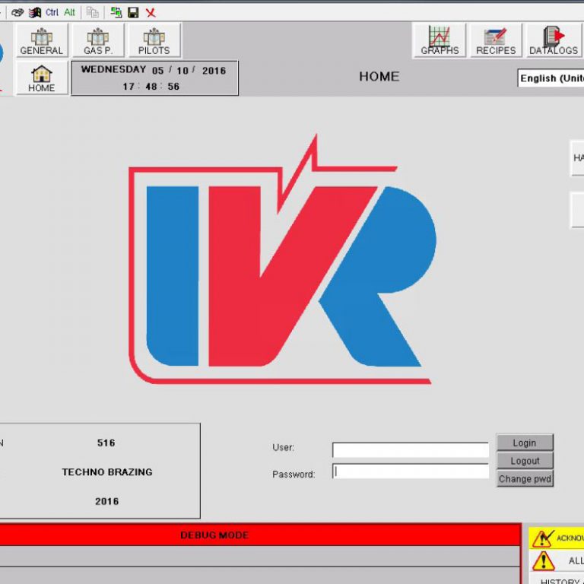Open the PILOTS screen

tap(154, 40)
